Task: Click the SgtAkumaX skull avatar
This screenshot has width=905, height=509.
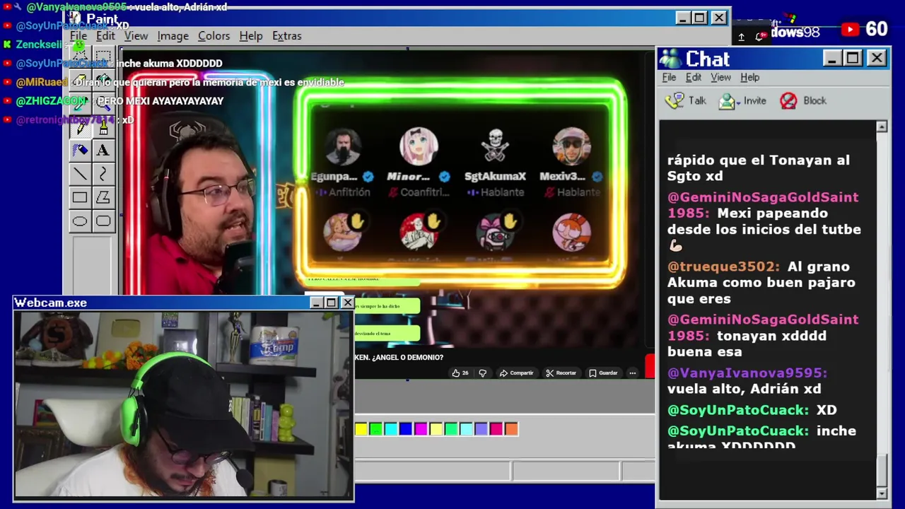Action: 495,146
